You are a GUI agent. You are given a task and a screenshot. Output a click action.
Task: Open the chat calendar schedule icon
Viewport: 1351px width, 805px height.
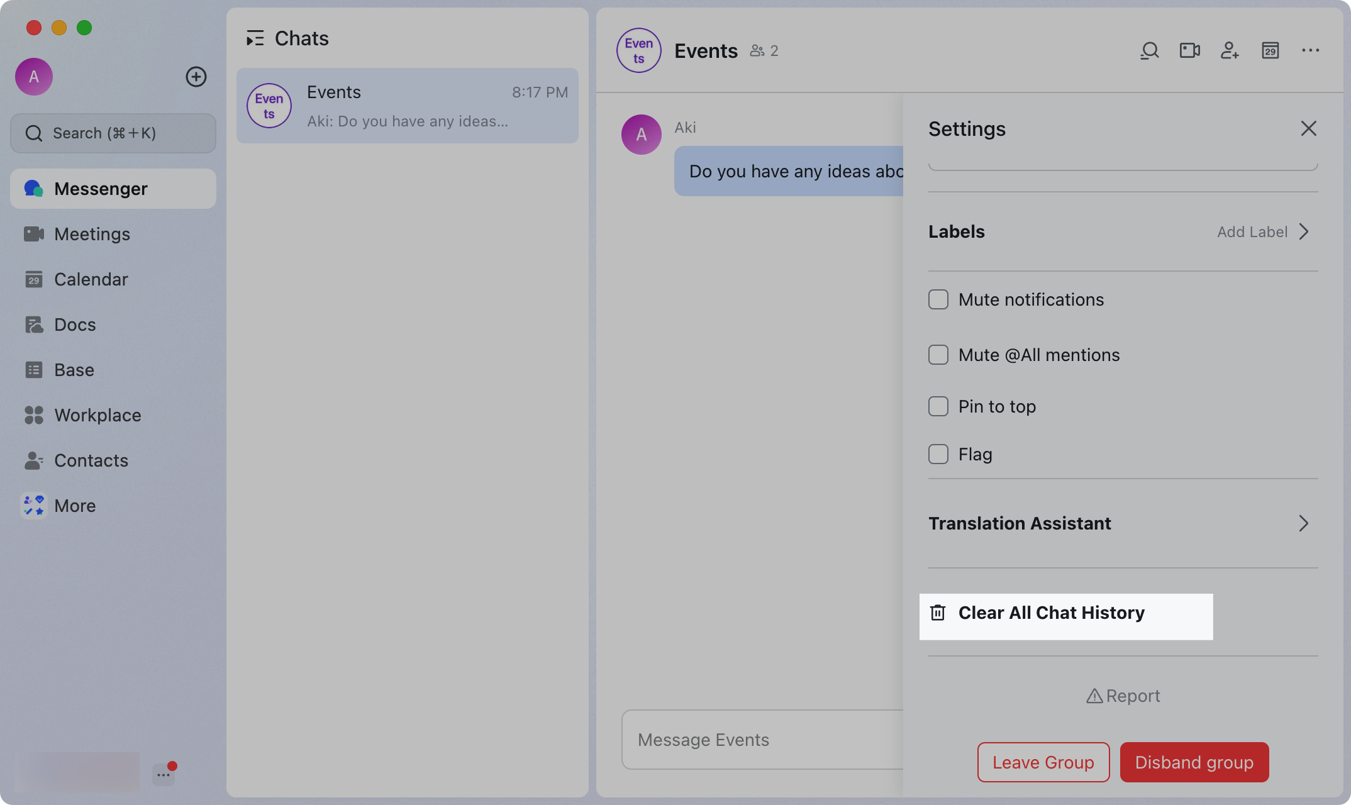tap(1270, 50)
